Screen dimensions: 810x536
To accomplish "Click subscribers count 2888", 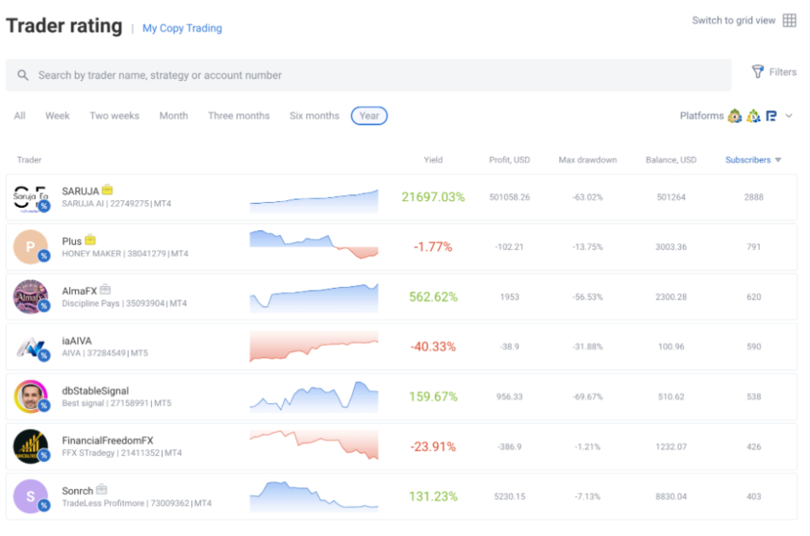I will pyautogui.click(x=754, y=197).
